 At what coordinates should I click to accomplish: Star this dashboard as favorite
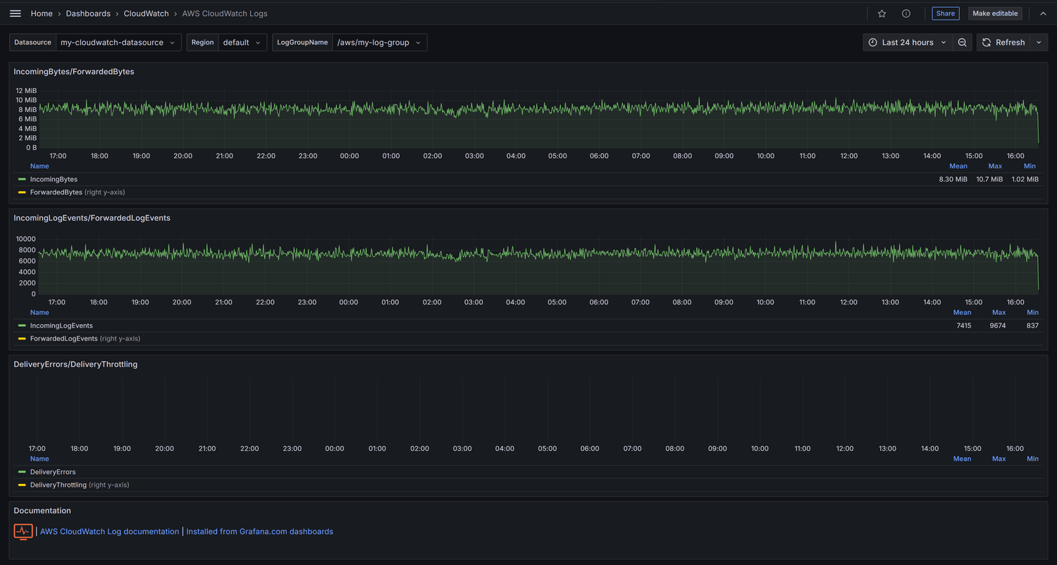point(882,13)
